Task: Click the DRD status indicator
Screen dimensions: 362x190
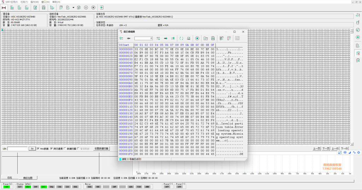Action: click(x=28, y=187)
